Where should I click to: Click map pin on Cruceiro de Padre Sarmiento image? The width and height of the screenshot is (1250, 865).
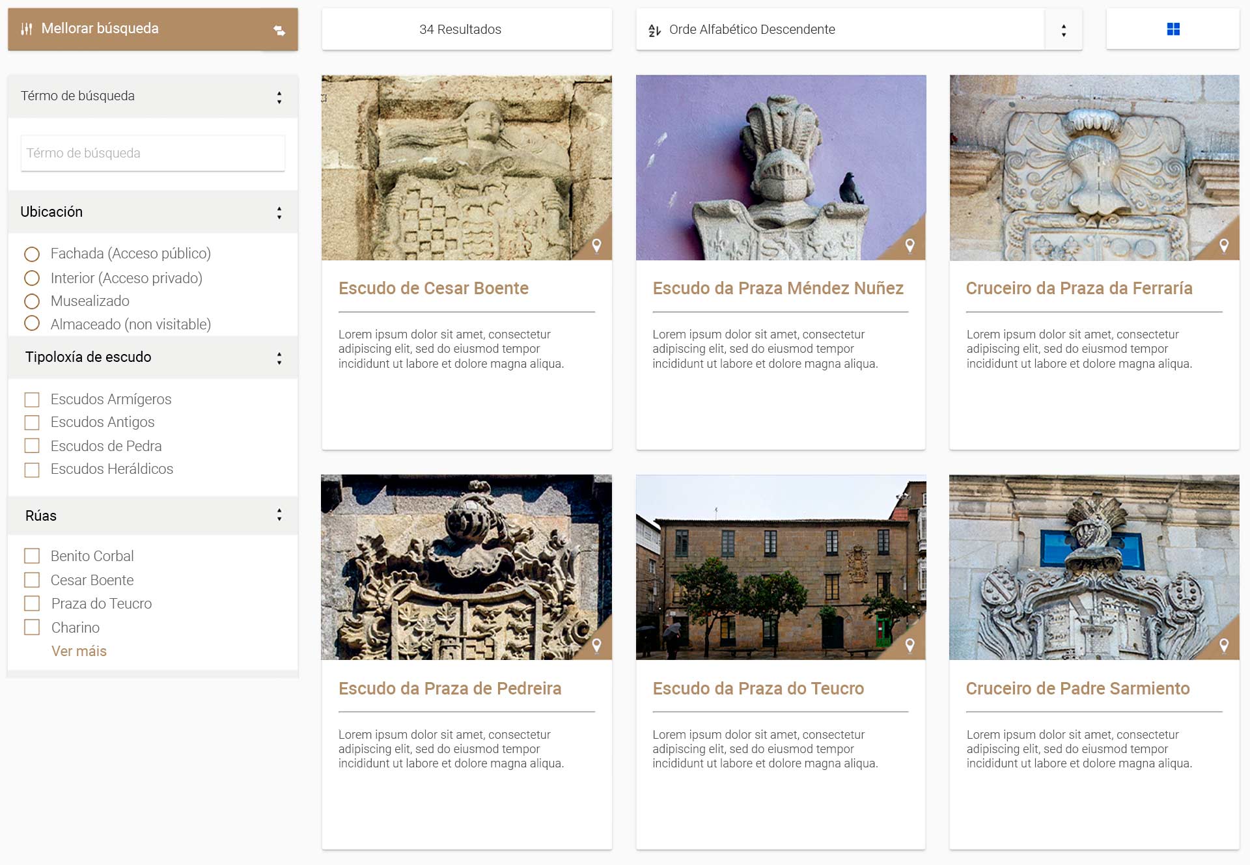(x=1224, y=645)
